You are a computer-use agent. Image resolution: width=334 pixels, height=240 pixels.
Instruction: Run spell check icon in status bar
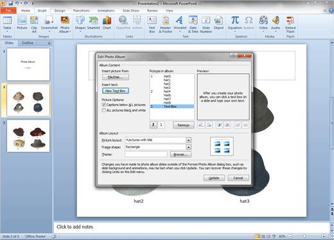54,236
